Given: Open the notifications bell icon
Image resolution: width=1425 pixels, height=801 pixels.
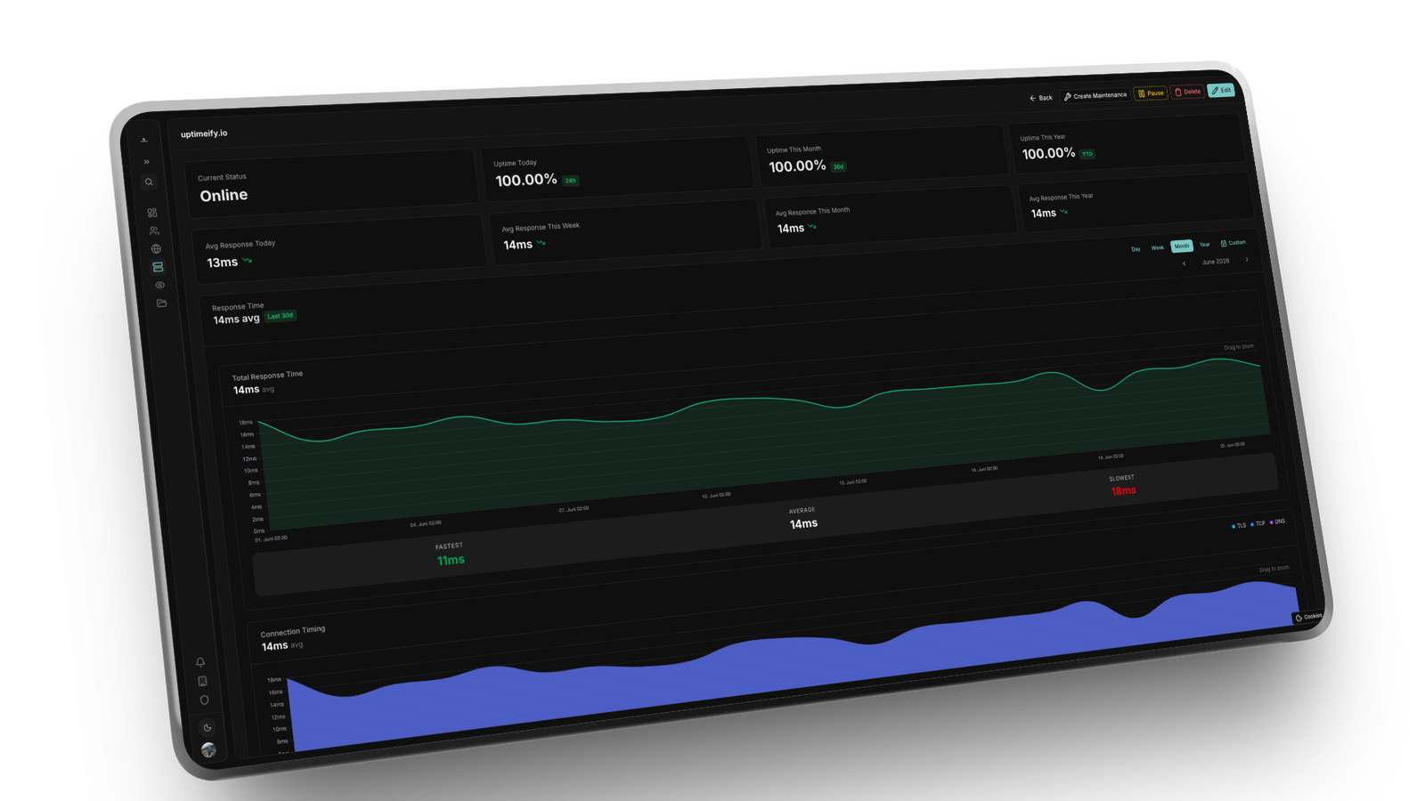Looking at the screenshot, I should 200,661.
